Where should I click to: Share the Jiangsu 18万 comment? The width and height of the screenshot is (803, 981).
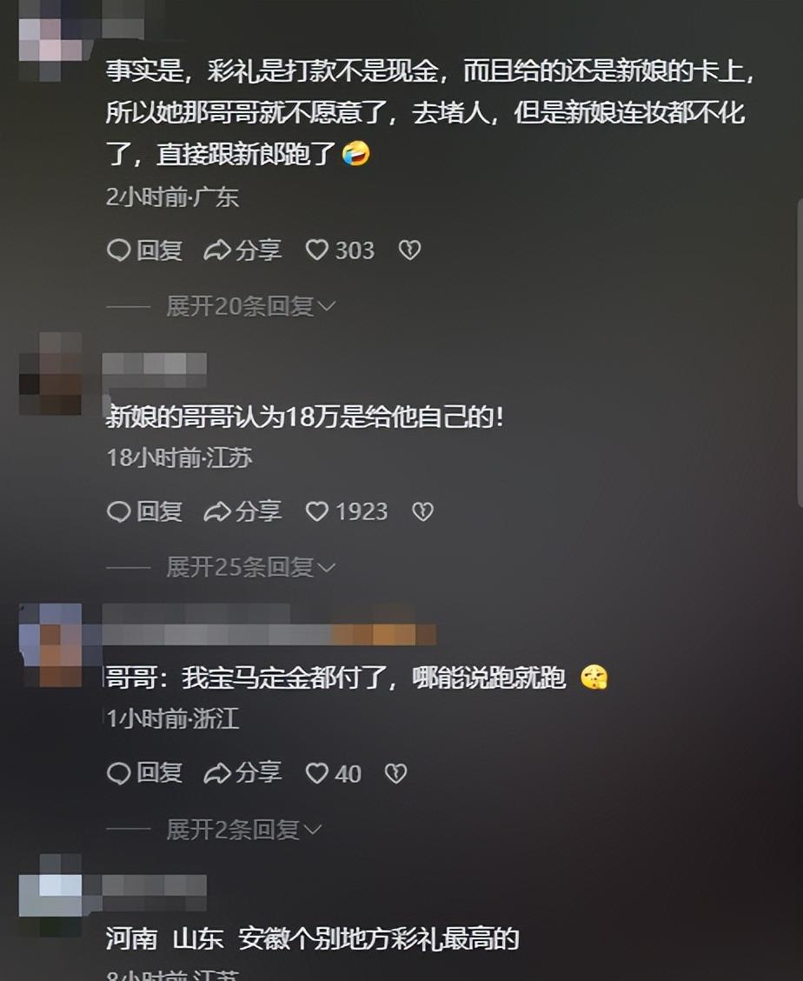point(242,511)
